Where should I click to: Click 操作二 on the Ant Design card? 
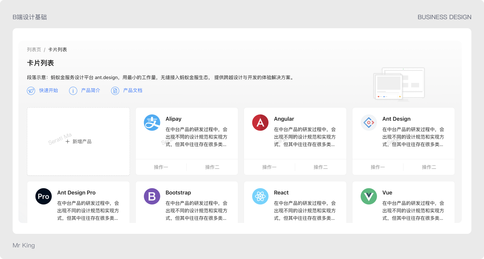click(x=429, y=167)
